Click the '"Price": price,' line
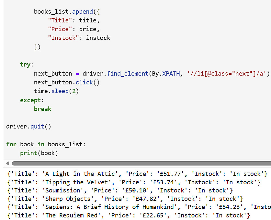 coord(74,29)
